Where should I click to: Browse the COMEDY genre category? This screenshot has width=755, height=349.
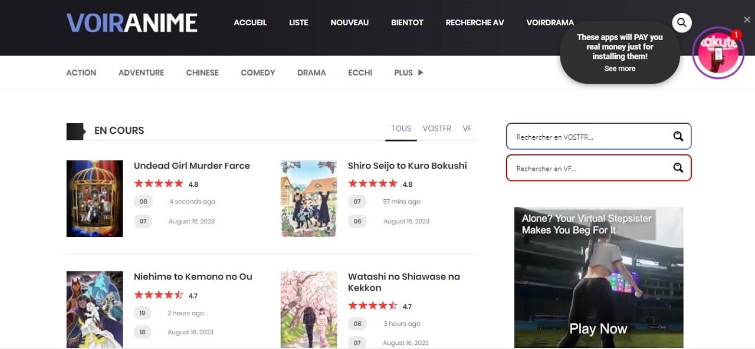(258, 73)
